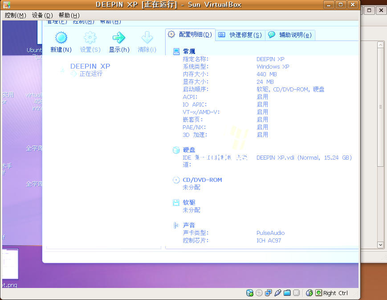
Task: Click the network adapters status bar icon
Action: [268, 293]
